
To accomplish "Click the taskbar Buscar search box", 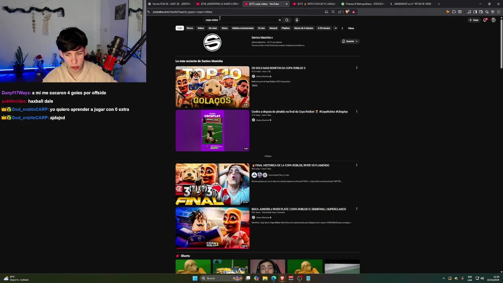I will click(x=222, y=278).
